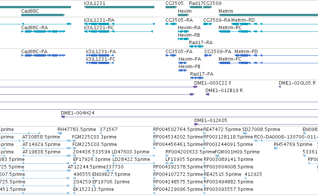
Task: Click the CG3505-RA transcript label
Action: coord(179,20)
